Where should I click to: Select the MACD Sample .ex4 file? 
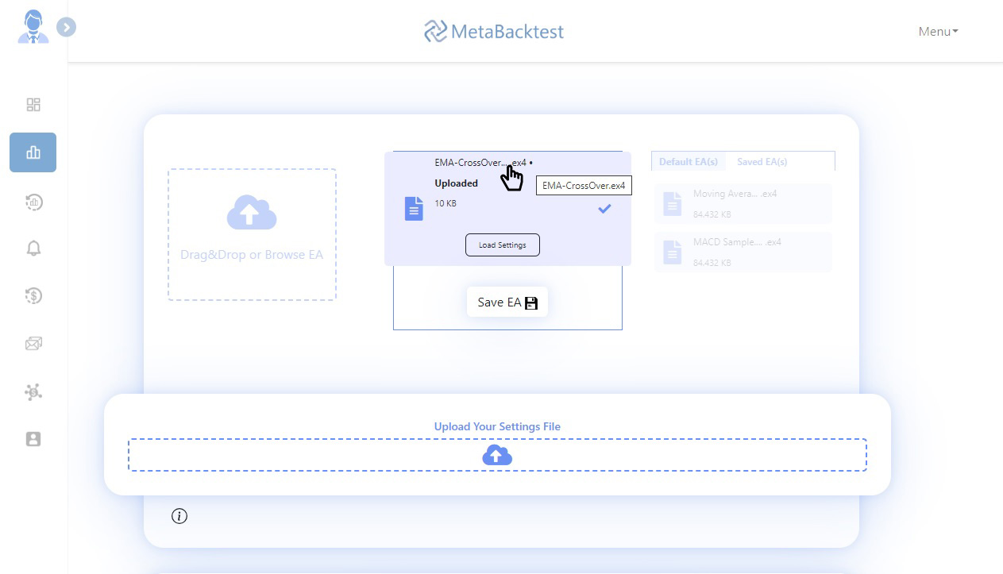(x=743, y=252)
